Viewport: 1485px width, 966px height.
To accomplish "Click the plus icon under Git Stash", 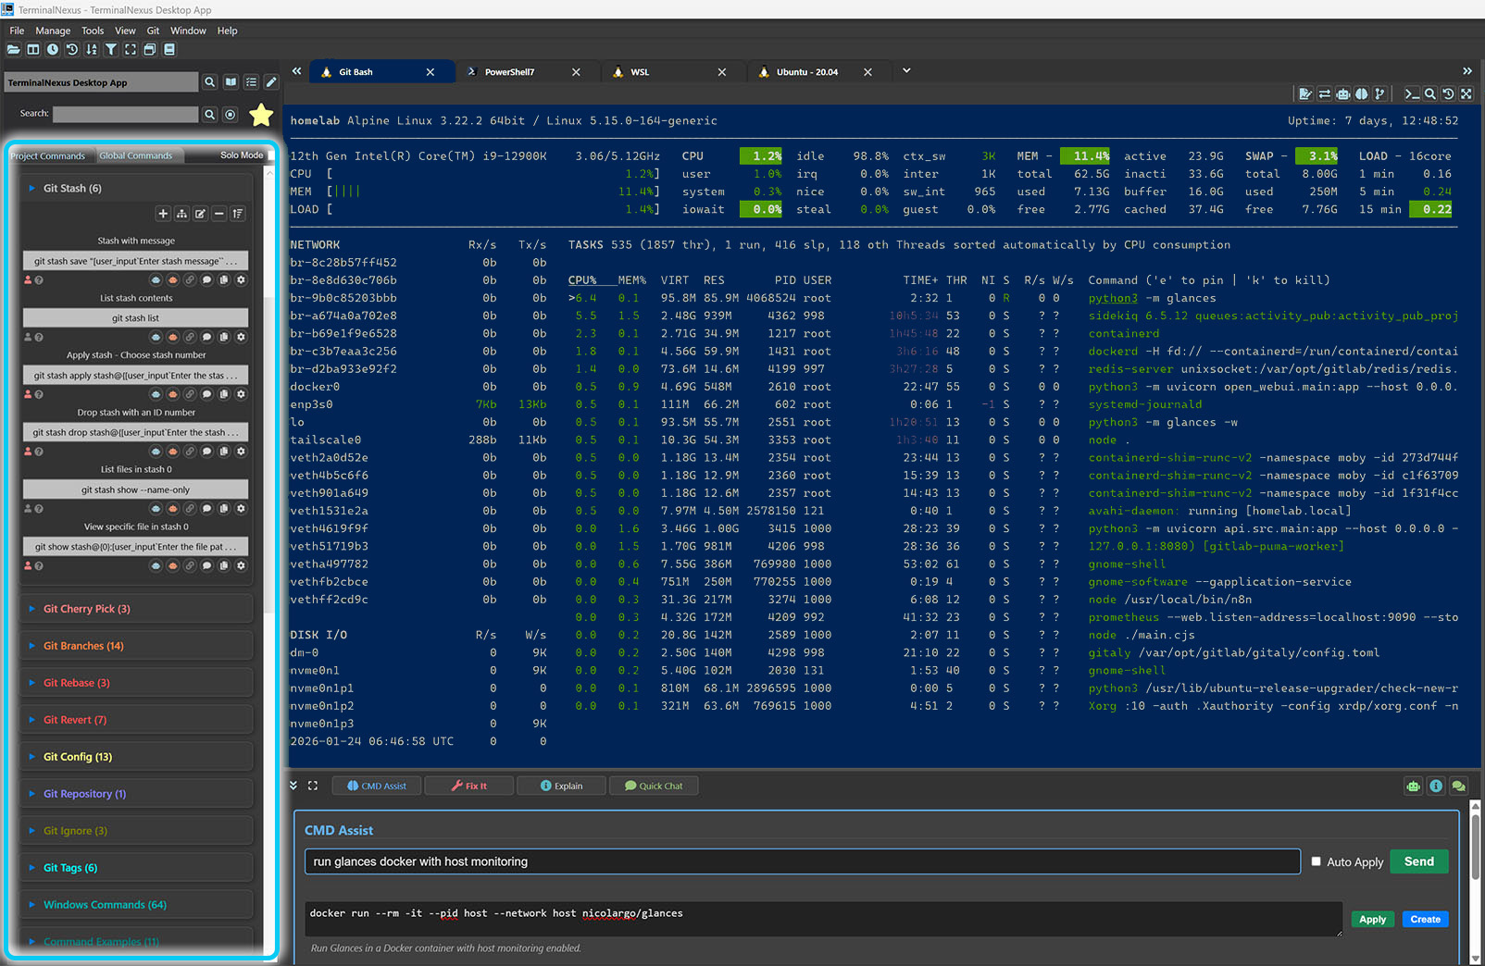I will pyautogui.click(x=163, y=214).
